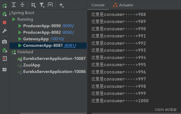Click the services tree horizontal scrollbar
181x114 pixels.
[53, 113]
